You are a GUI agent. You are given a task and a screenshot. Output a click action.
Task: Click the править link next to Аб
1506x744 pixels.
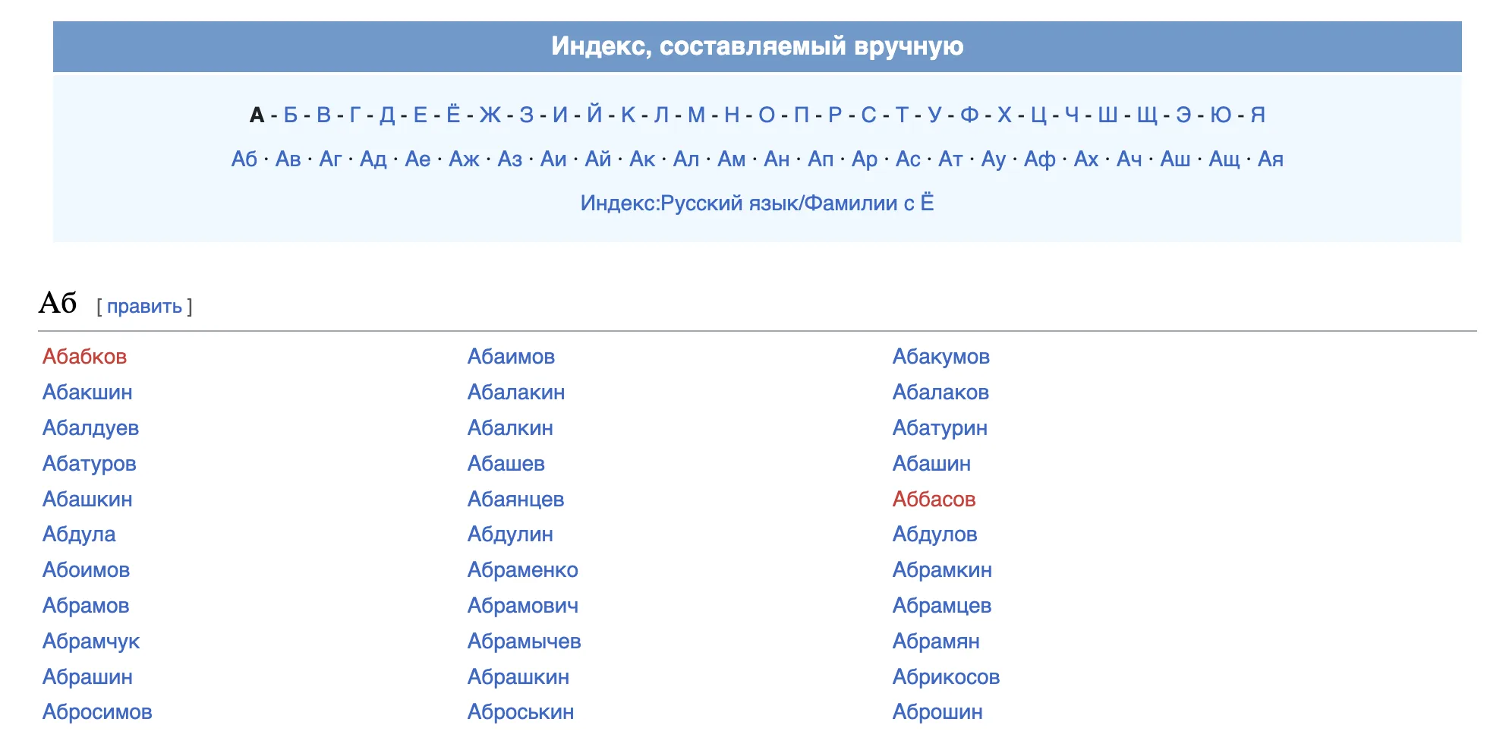tap(143, 306)
